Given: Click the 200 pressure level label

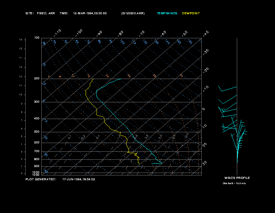Looking at the screenshot, I should point(37,79).
